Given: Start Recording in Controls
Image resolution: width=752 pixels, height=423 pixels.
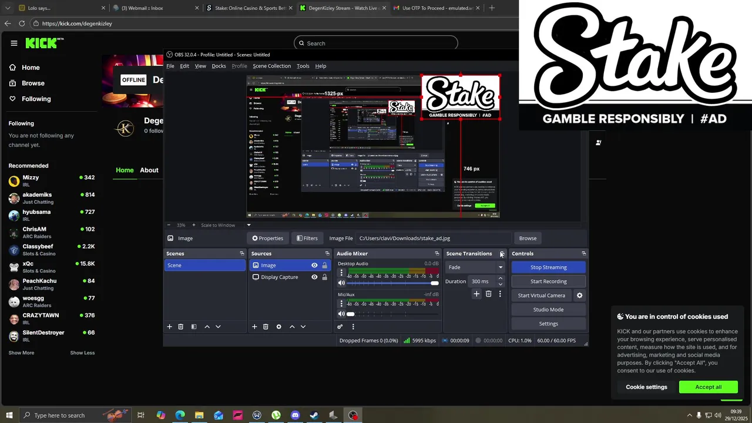Looking at the screenshot, I should point(548,281).
